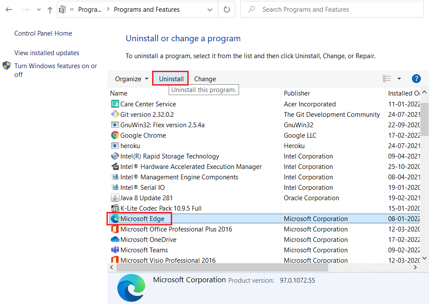Click the Progra... breadcrumb segment
This screenshot has width=429, height=304.
coord(90,10)
